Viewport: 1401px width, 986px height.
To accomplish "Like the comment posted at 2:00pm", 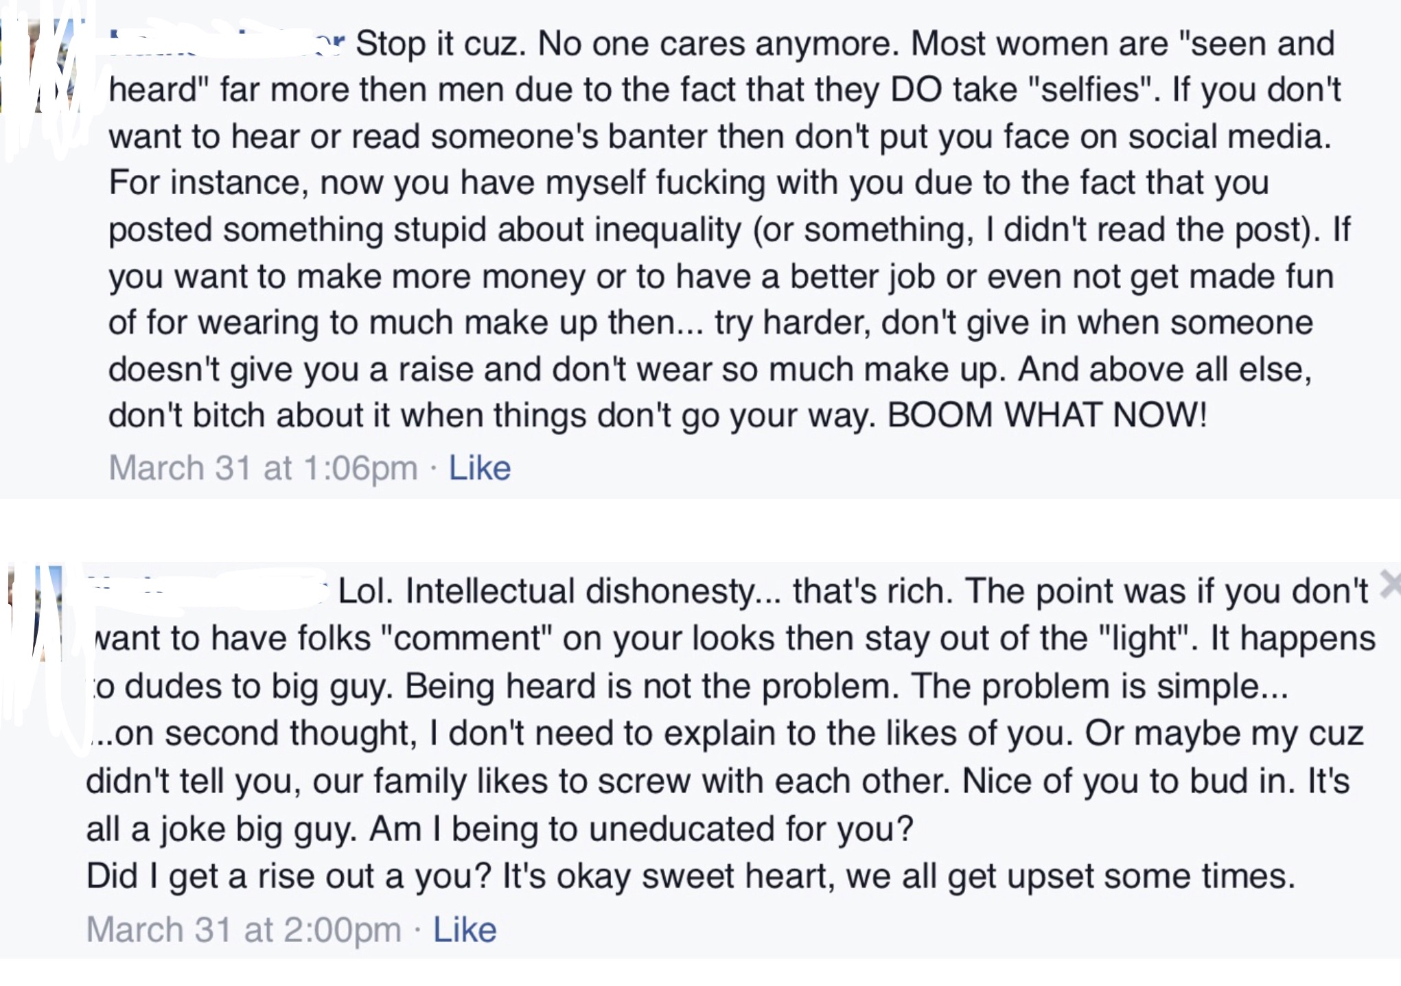I will (x=464, y=930).
